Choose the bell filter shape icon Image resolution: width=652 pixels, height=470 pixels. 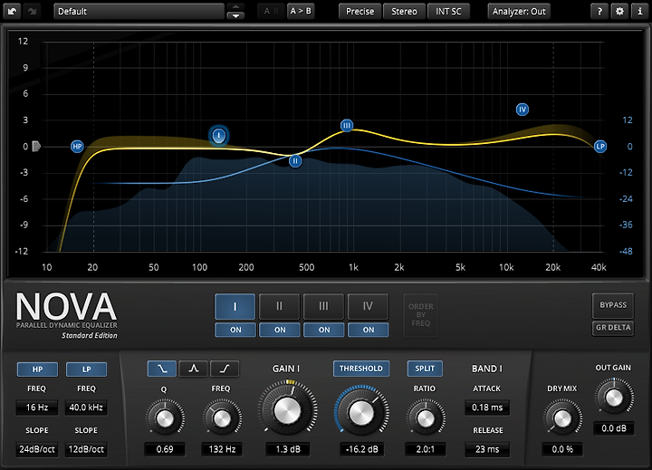[193, 369]
